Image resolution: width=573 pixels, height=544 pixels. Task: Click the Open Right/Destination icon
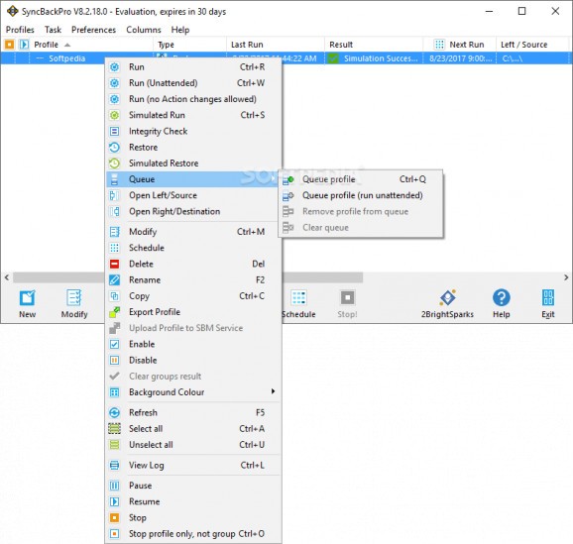click(114, 211)
